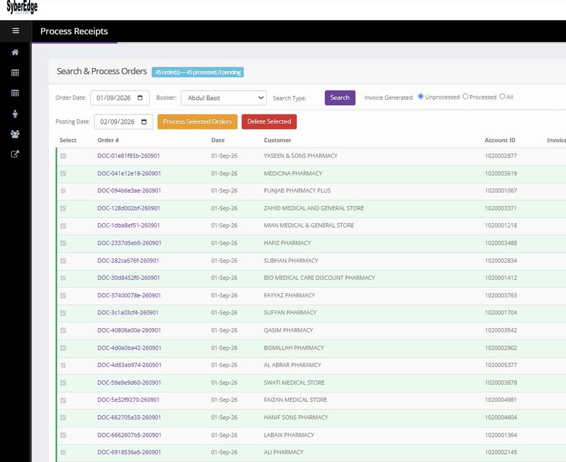Open order DOC-094b6e3ae-260901
Viewport: 566px width, 462px height.
[x=129, y=191]
